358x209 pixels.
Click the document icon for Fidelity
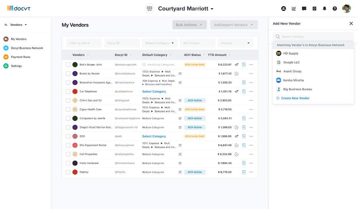pos(244,172)
